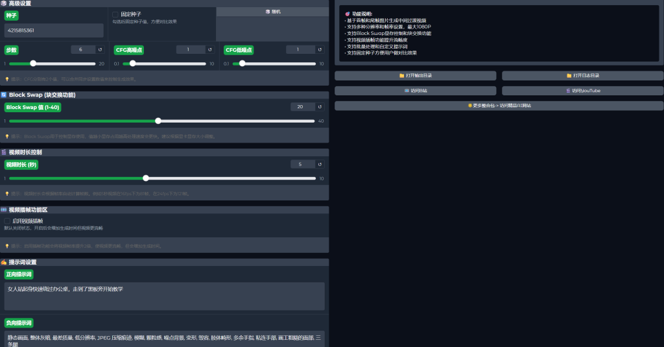This screenshot has width=664, height=347.
Task: Click the Block Swap number input box
Action: 302,107
